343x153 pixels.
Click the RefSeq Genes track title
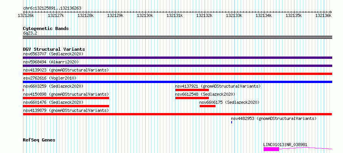point(39,140)
